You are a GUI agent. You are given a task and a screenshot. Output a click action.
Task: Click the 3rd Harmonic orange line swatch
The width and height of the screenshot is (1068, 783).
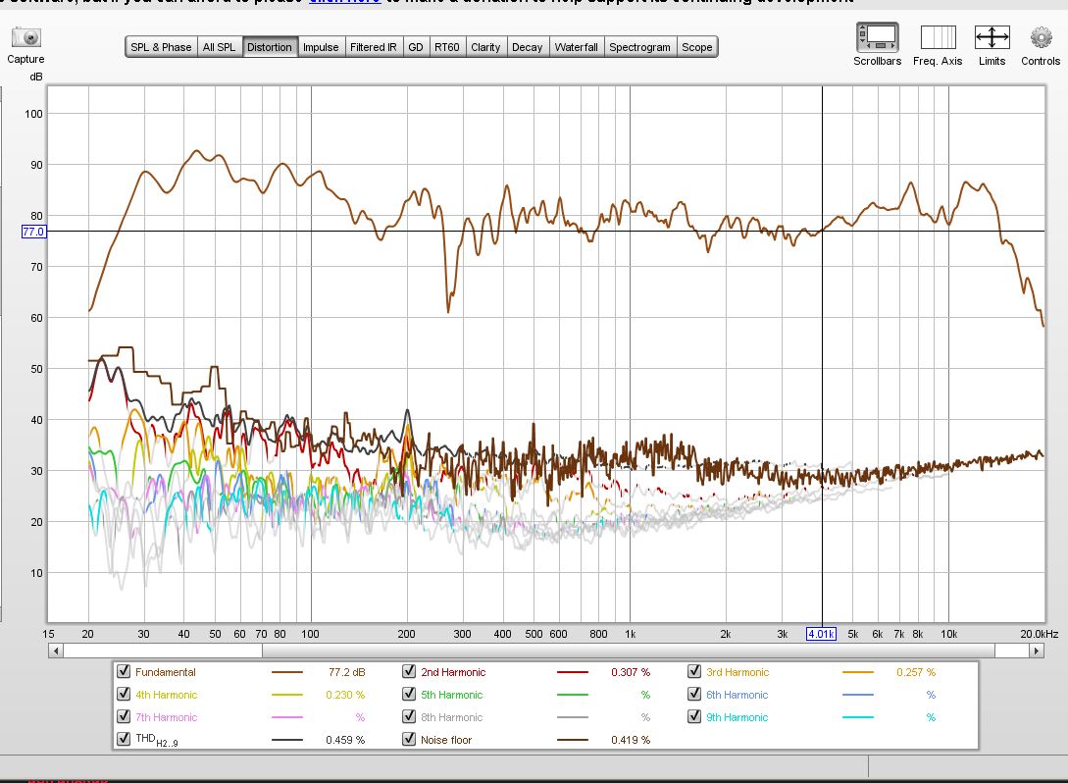click(857, 672)
